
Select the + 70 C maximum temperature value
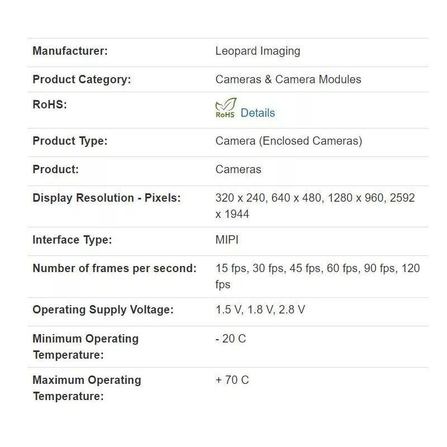[x=232, y=380]
